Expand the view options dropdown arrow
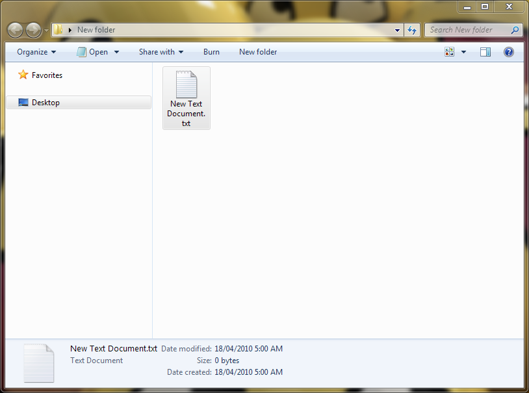Screen dimensions: 529x393 pos(463,52)
